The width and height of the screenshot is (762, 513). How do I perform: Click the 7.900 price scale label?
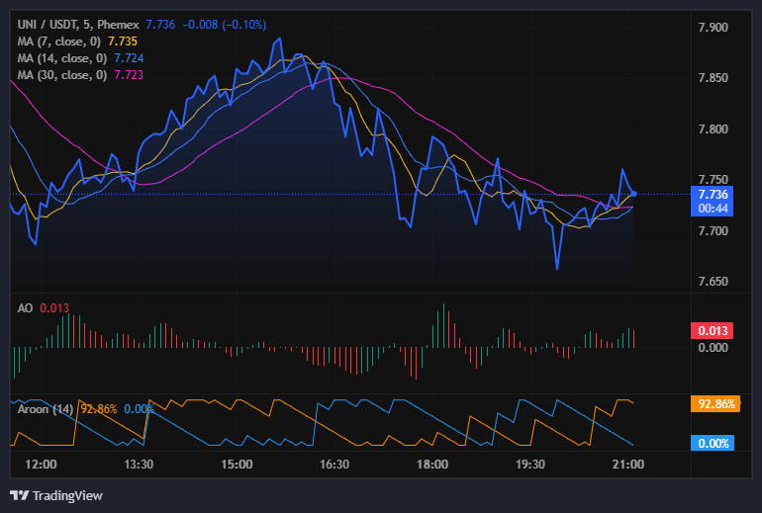click(x=713, y=27)
